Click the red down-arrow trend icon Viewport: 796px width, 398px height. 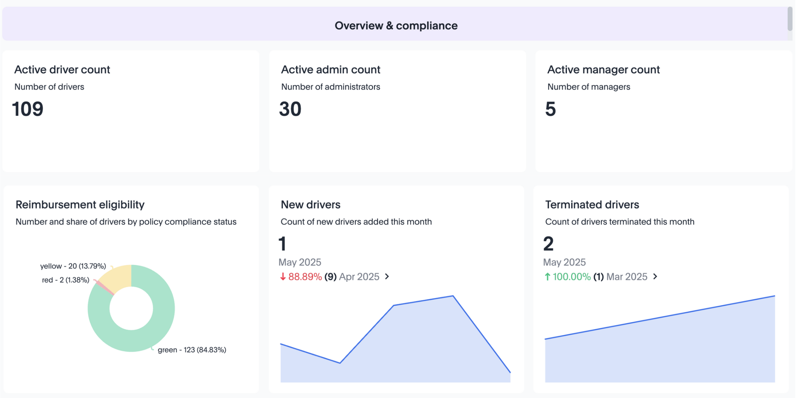(x=282, y=277)
